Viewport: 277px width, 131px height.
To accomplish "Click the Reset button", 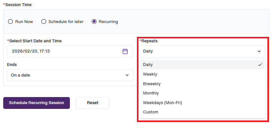I will (x=93, y=103).
